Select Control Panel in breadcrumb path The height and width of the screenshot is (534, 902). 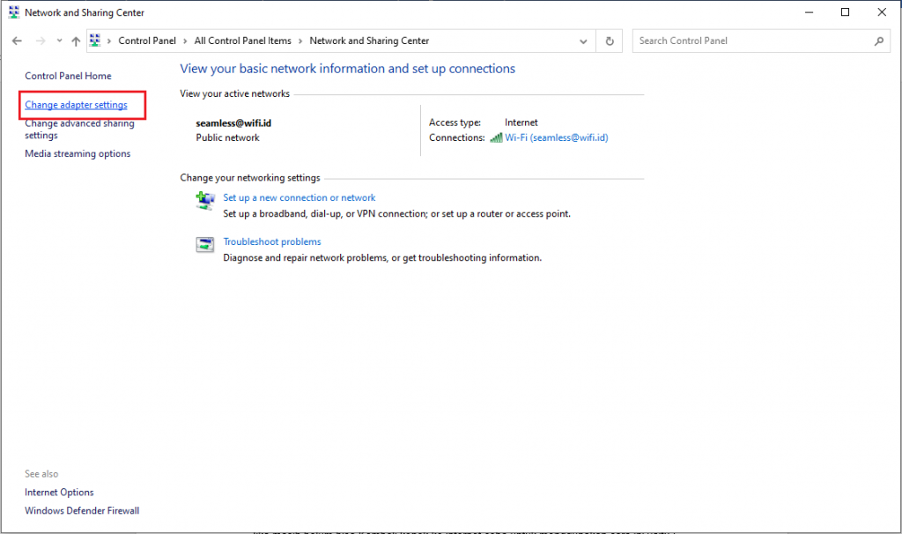pos(147,41)
